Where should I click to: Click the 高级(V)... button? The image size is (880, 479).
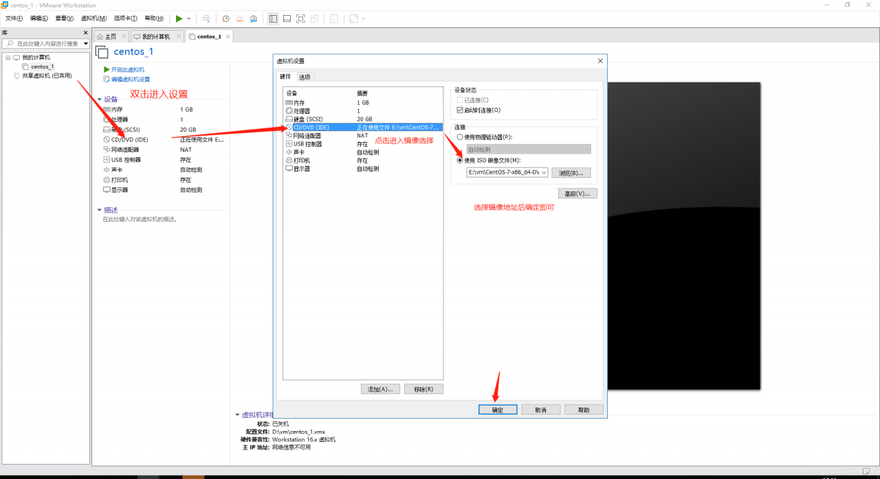click(x=577, y=194)
